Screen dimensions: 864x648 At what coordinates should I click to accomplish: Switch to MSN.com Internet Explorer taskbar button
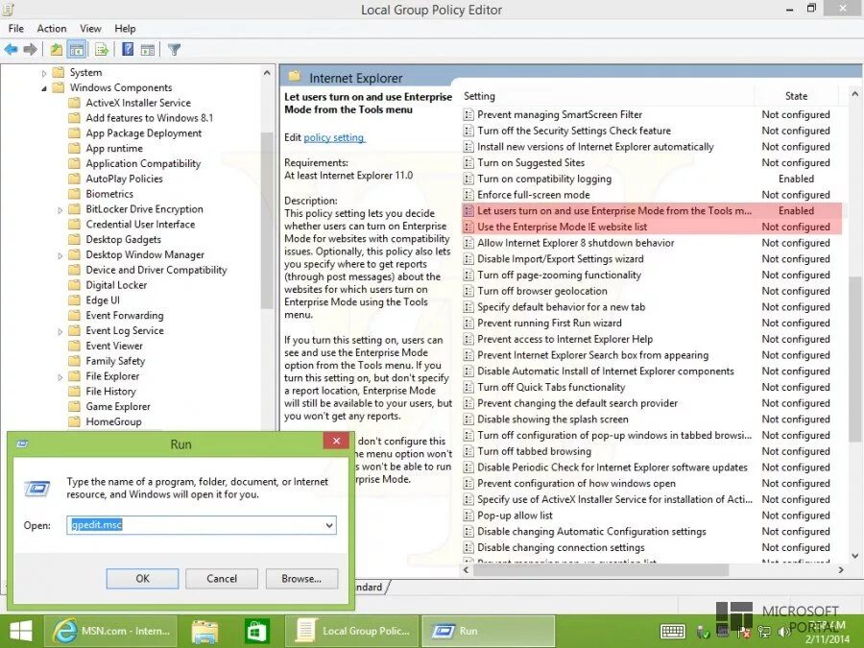(x=112, y=631)
